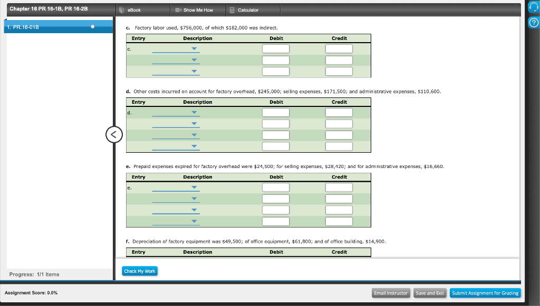
Task: Click the Check My Work button
Action: (x=139, y=270)
